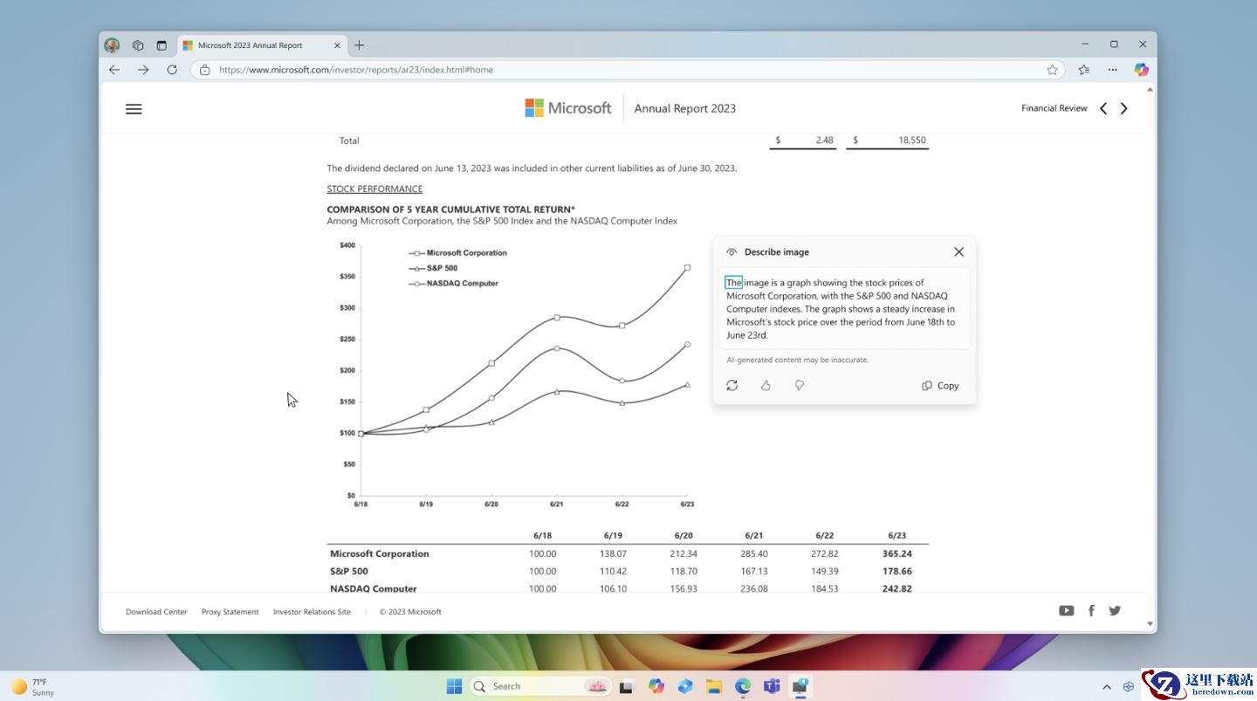Show hidden system tray icons chevron

point(1107,687)
